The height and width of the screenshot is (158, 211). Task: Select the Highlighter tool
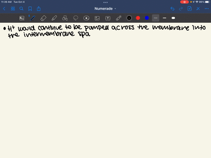click(x=54, y=18)
